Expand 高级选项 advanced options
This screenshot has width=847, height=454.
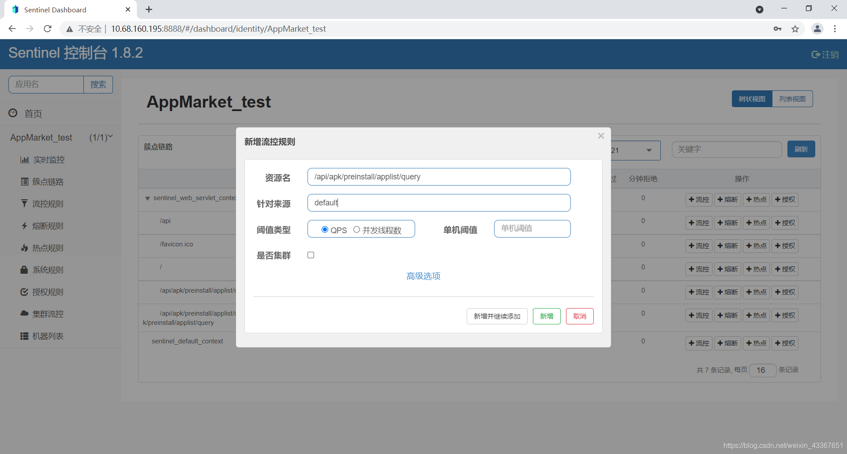[423, 276]
